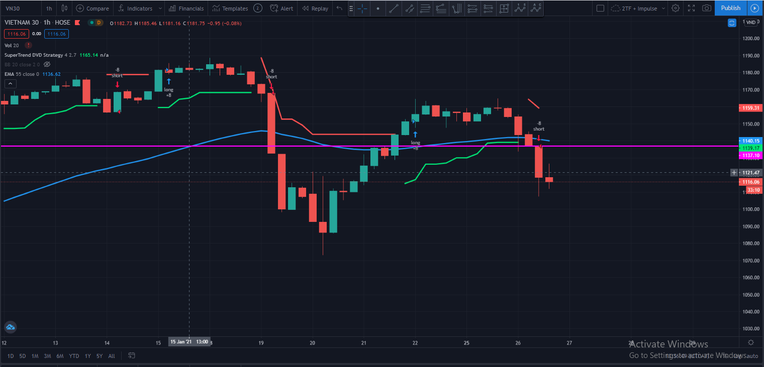Start bar Replay mode

tap(315, 8)
